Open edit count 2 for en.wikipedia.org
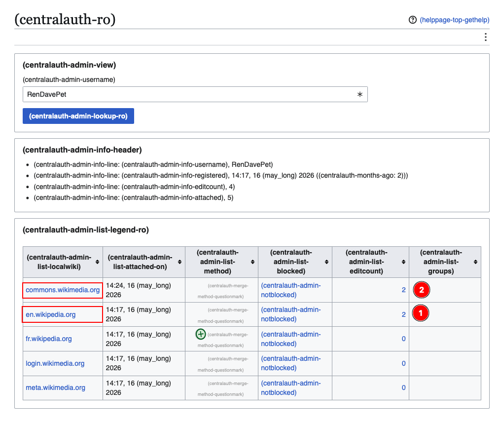 coord(403,314)
